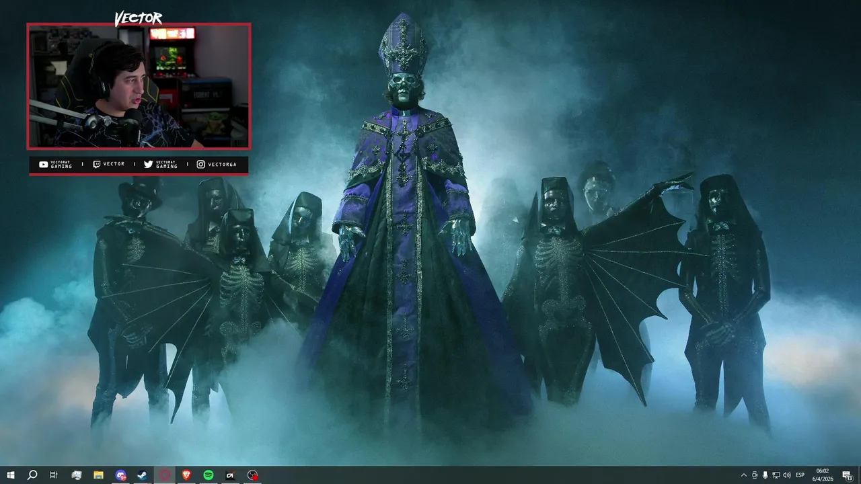
Task: Open network settings from the tray icon
Action: click(776, 475)
